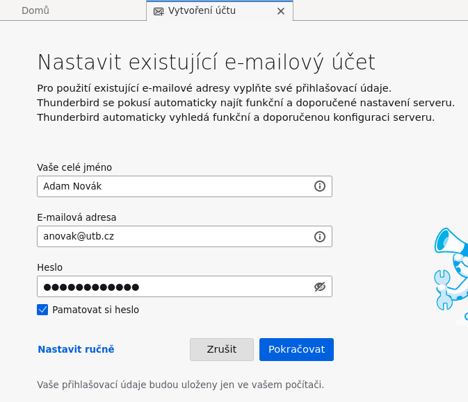
Task: Click the Vaše celé jméno label
Action: (x=74, y=167)
